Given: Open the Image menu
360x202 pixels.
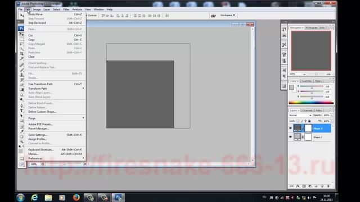Looking at the screenshot, I should coord(37,10).
